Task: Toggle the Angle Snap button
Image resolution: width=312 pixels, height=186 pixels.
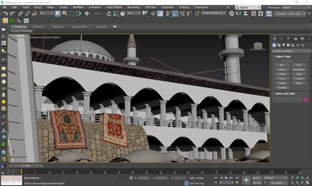Action: click(x=175, y=14)
